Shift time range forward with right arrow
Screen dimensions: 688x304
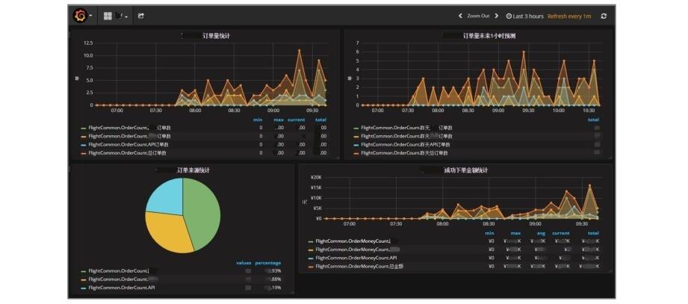[496, 16]
